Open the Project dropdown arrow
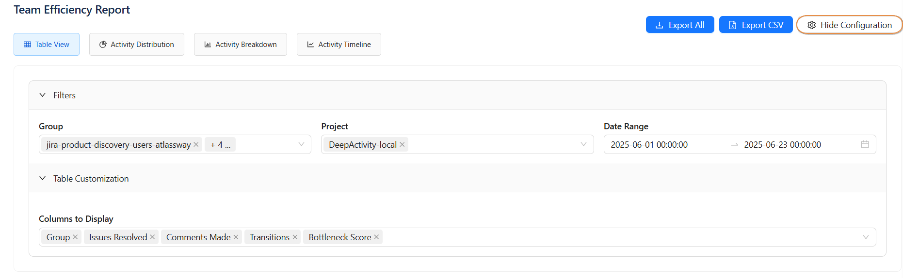This screenshot has width=903, height=278. [583, 144]
